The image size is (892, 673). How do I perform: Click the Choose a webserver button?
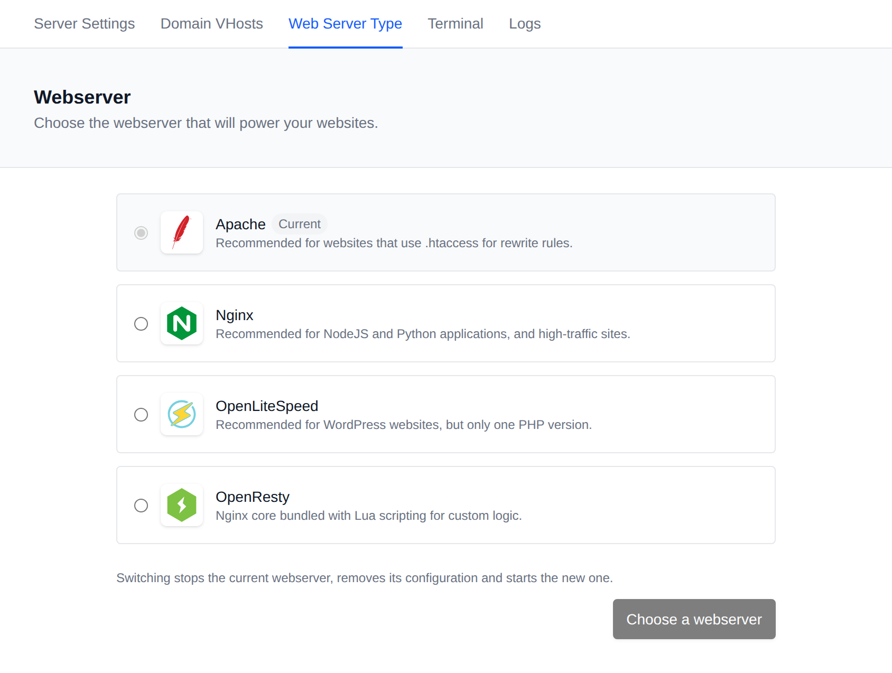coord(694,619)
